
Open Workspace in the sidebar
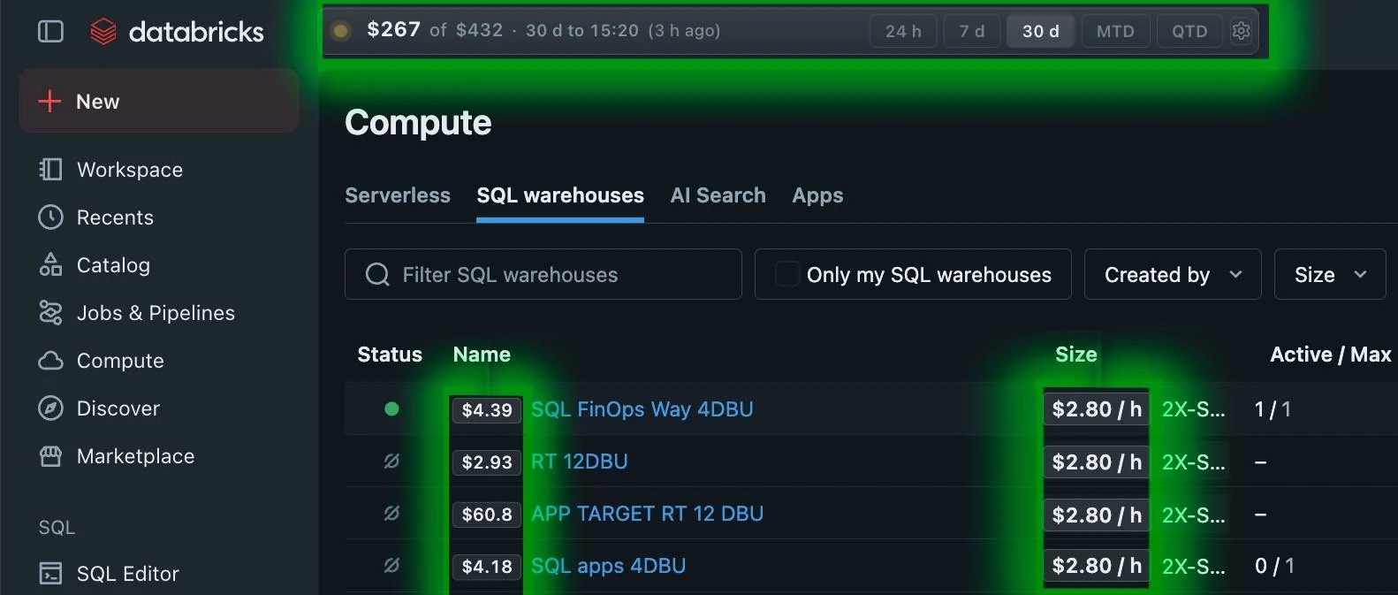[130, 170]
